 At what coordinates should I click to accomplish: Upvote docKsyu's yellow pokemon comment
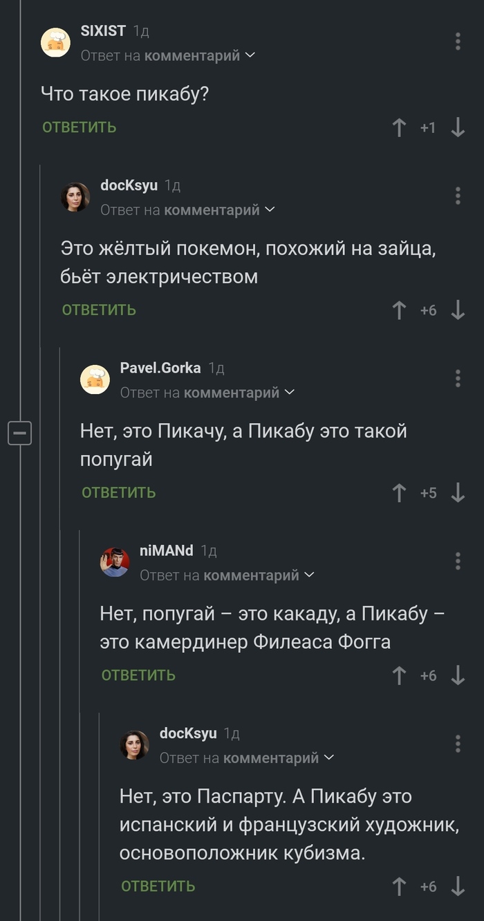pos(399,310)
